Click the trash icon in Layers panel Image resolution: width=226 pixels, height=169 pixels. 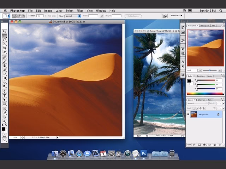[220, 145]
